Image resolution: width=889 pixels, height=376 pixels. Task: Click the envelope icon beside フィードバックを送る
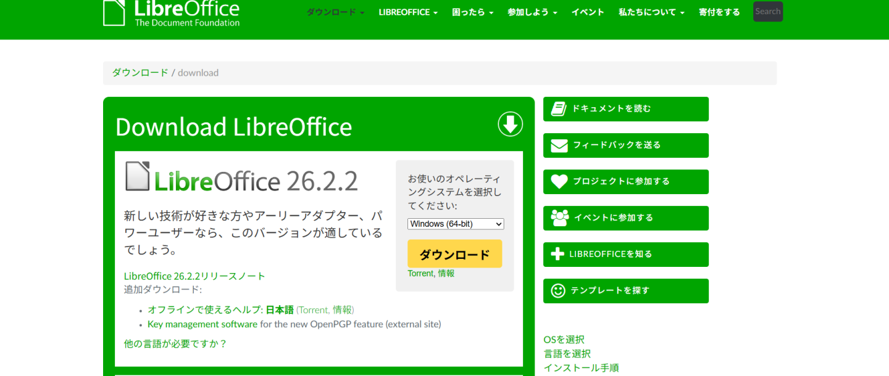[559, 145]
